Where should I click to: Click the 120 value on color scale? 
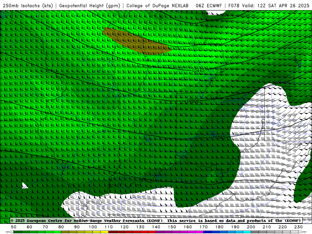(124, 227)
